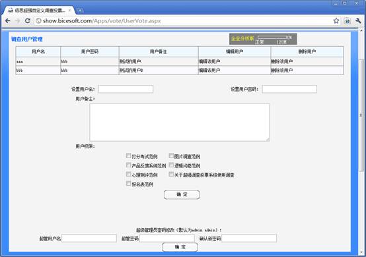The width and height of the screenshot is (366, 257).
Task: Click the extension icon beside the star
Action: [x=348, y=21]
